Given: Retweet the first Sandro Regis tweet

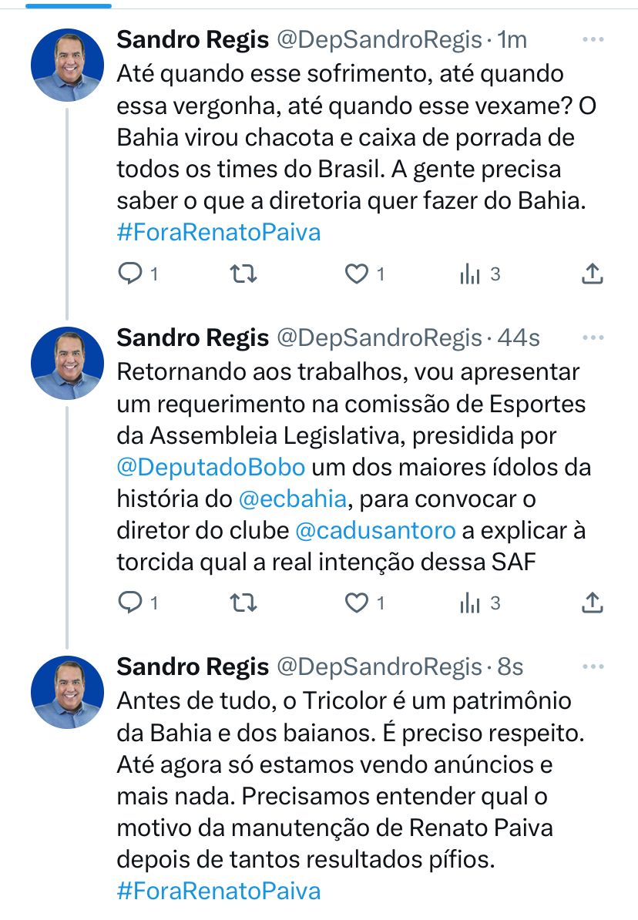Looking at the screenshot, I should [x=243, y=274].
